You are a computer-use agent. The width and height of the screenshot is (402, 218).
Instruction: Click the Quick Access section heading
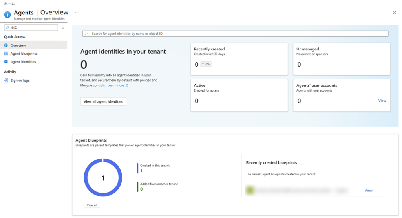pos(15,37)
